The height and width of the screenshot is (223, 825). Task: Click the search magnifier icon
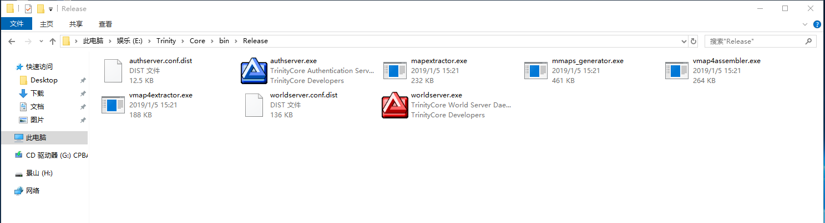click(809, 41)
